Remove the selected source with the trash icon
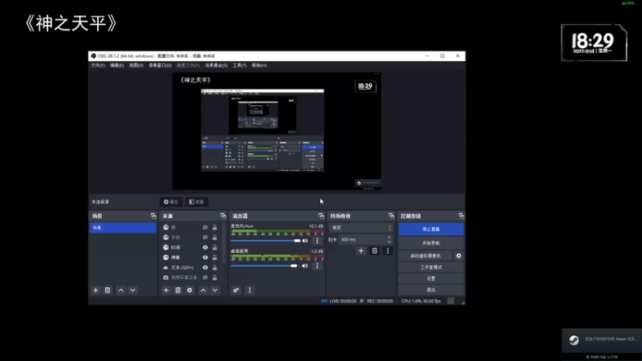Viewport: 642px width, 361px height. pyautogui.click(x=177, y=290)
